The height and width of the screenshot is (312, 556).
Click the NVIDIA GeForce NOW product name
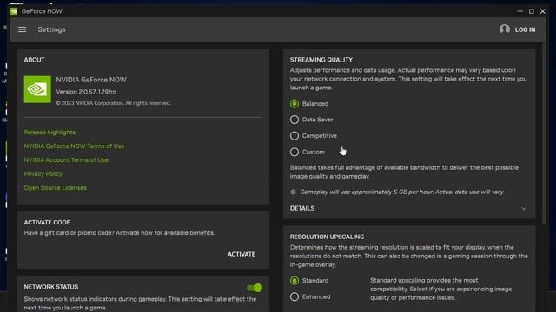(x=91, y=80)
